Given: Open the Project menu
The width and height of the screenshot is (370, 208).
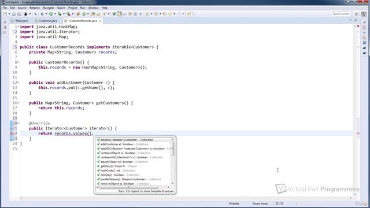Looking at the screenshot, I should pos(73,8).
